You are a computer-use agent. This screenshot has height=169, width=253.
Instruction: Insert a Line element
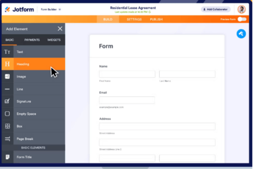[7, 89]
